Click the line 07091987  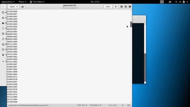(x=12, y=14)
